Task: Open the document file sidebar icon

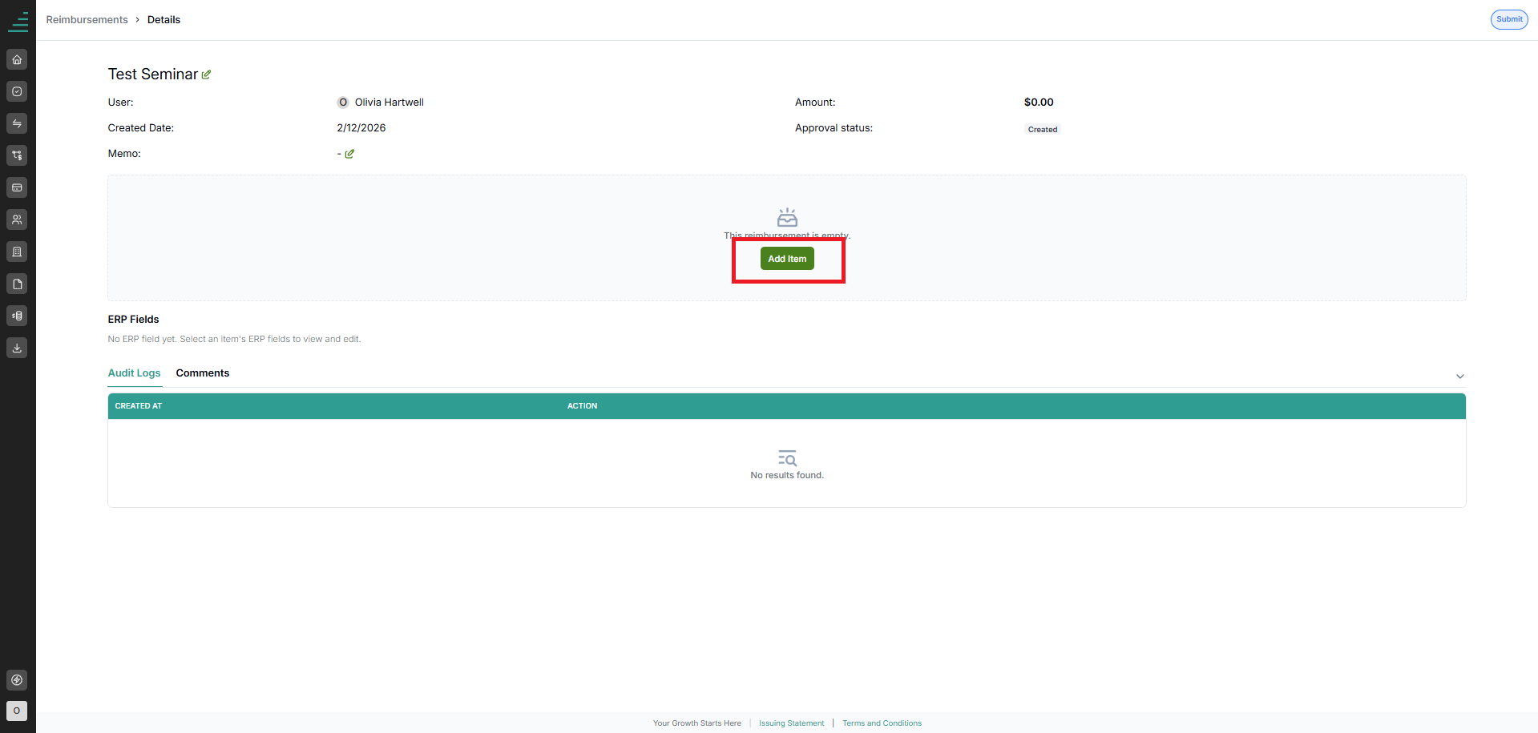Action: coord(17,284)
